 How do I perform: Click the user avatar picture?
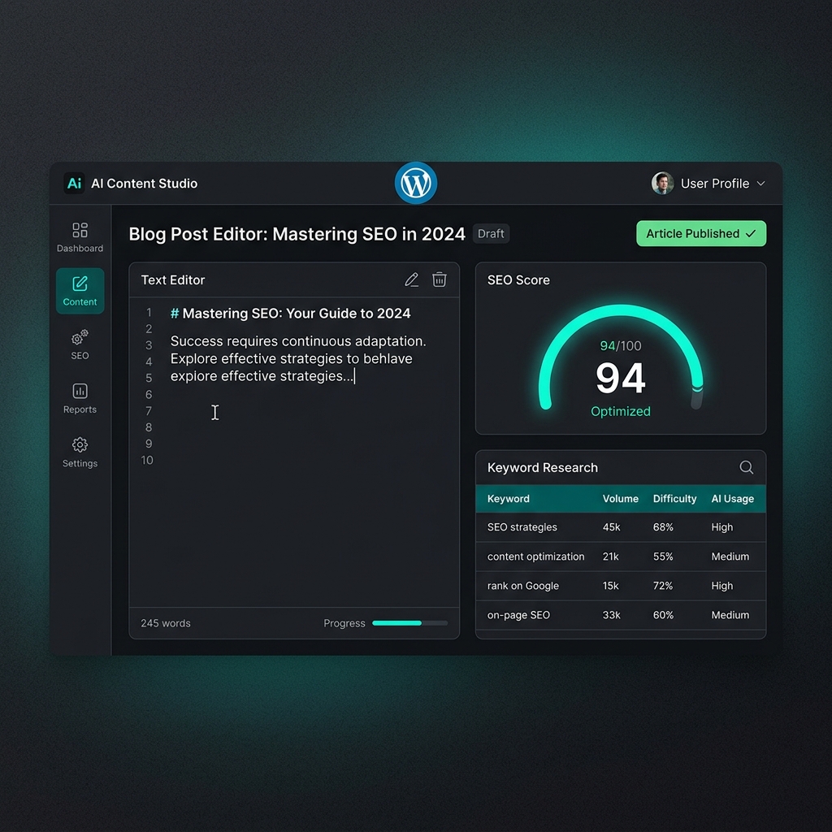pyautogui.click(x=662, y=183)
